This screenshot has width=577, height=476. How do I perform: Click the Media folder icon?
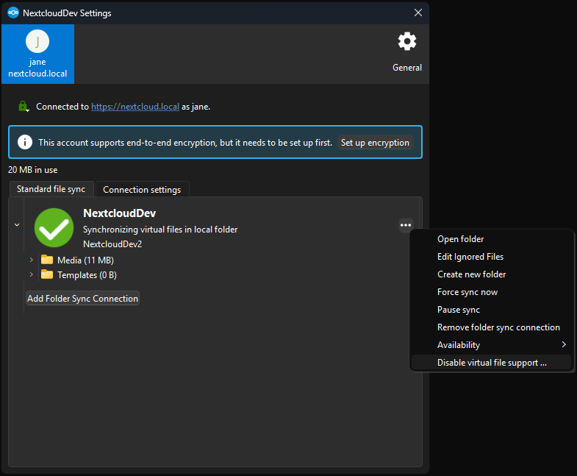47,260
